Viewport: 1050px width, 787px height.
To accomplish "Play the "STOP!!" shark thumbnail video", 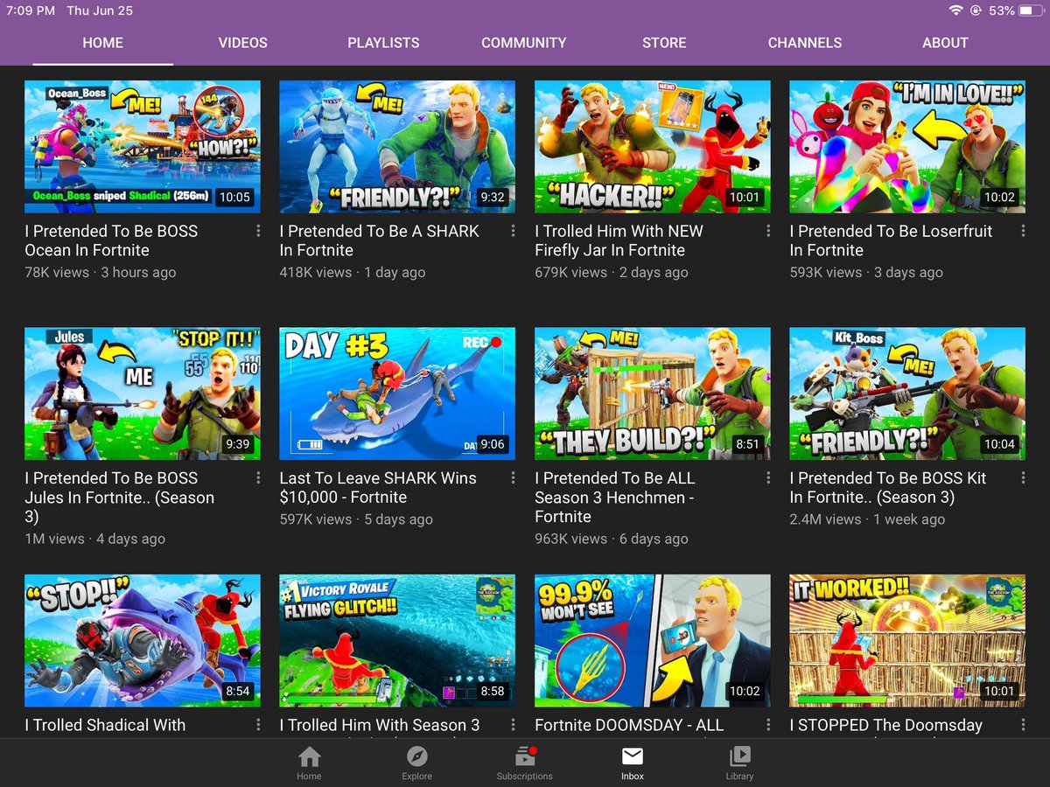I will [x=143, y=640].
